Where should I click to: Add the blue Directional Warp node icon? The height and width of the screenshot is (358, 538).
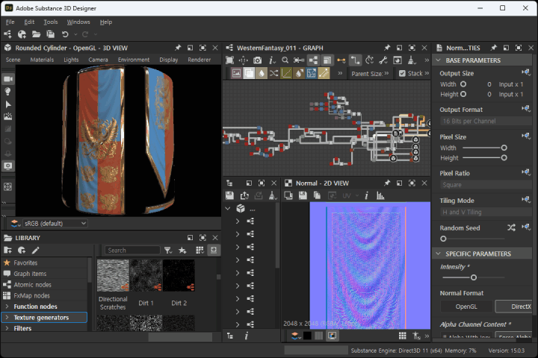pyautogui.click(x=311, y=73)
